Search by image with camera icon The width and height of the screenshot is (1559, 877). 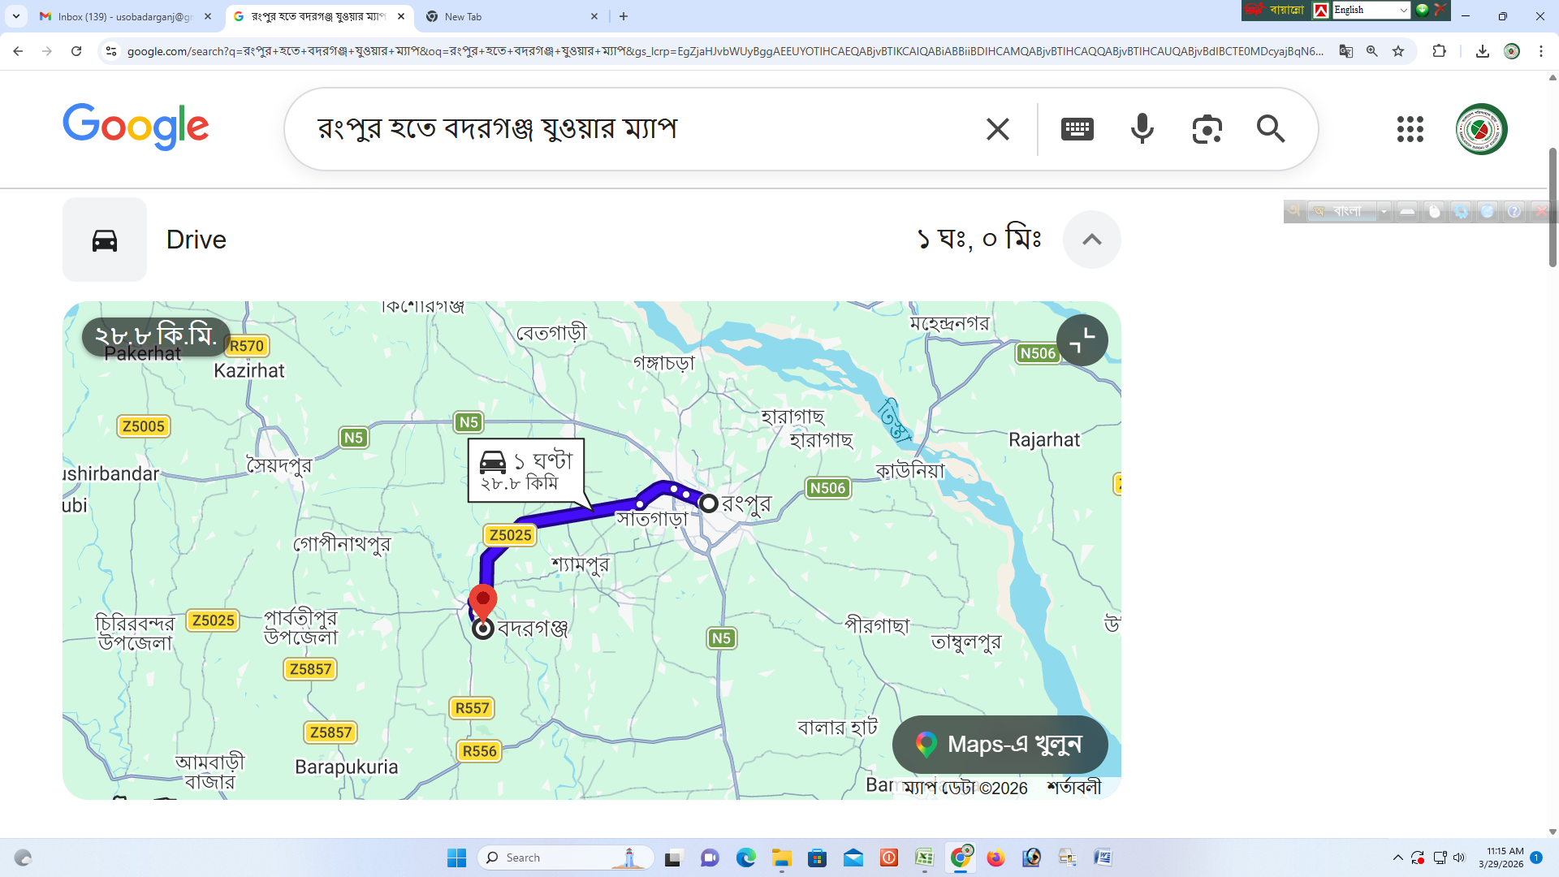coord(1207,129)
